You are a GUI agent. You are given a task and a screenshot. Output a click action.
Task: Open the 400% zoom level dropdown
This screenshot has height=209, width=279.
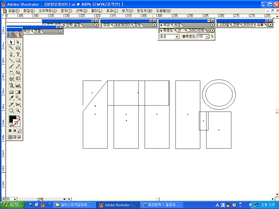tap(14, 199)
